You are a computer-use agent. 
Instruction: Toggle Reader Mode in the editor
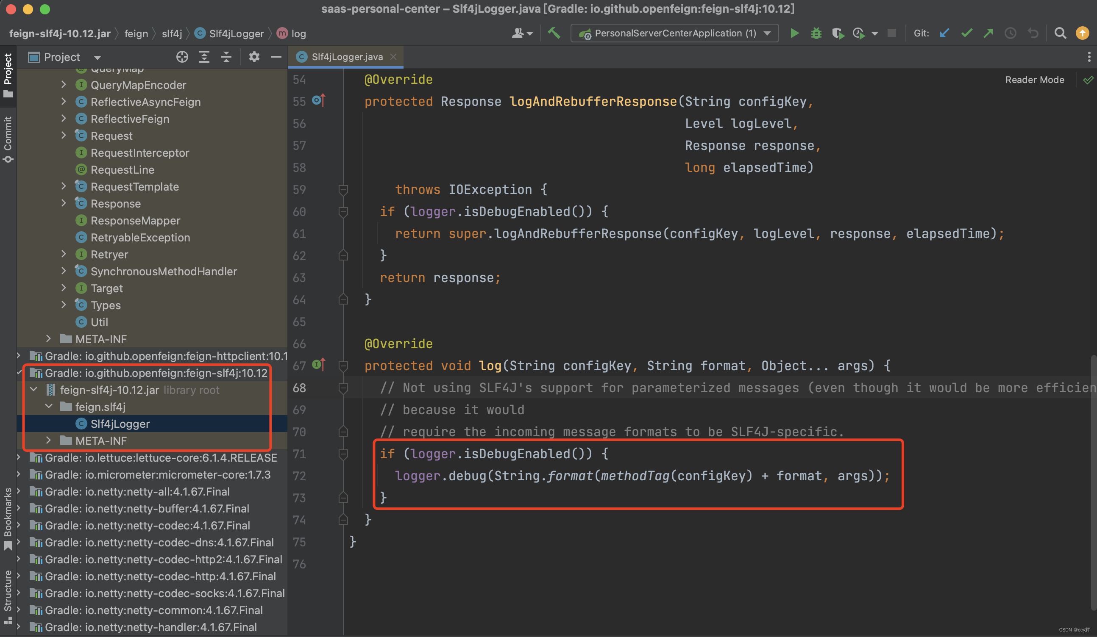[1034, 80]
